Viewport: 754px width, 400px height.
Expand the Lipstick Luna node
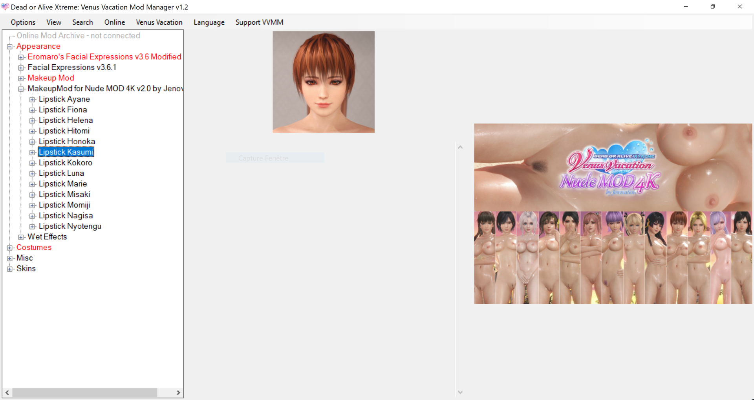32,174
